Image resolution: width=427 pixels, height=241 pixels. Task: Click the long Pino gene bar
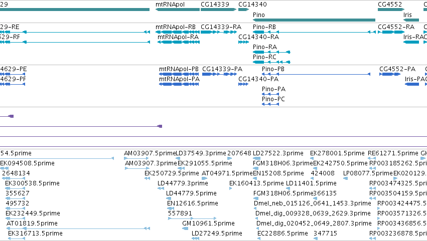314,20
